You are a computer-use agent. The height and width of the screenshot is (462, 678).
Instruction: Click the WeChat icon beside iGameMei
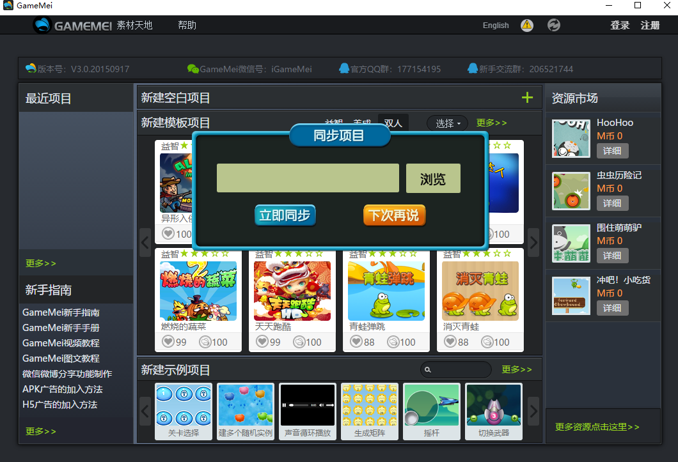(x=193, y=69)
